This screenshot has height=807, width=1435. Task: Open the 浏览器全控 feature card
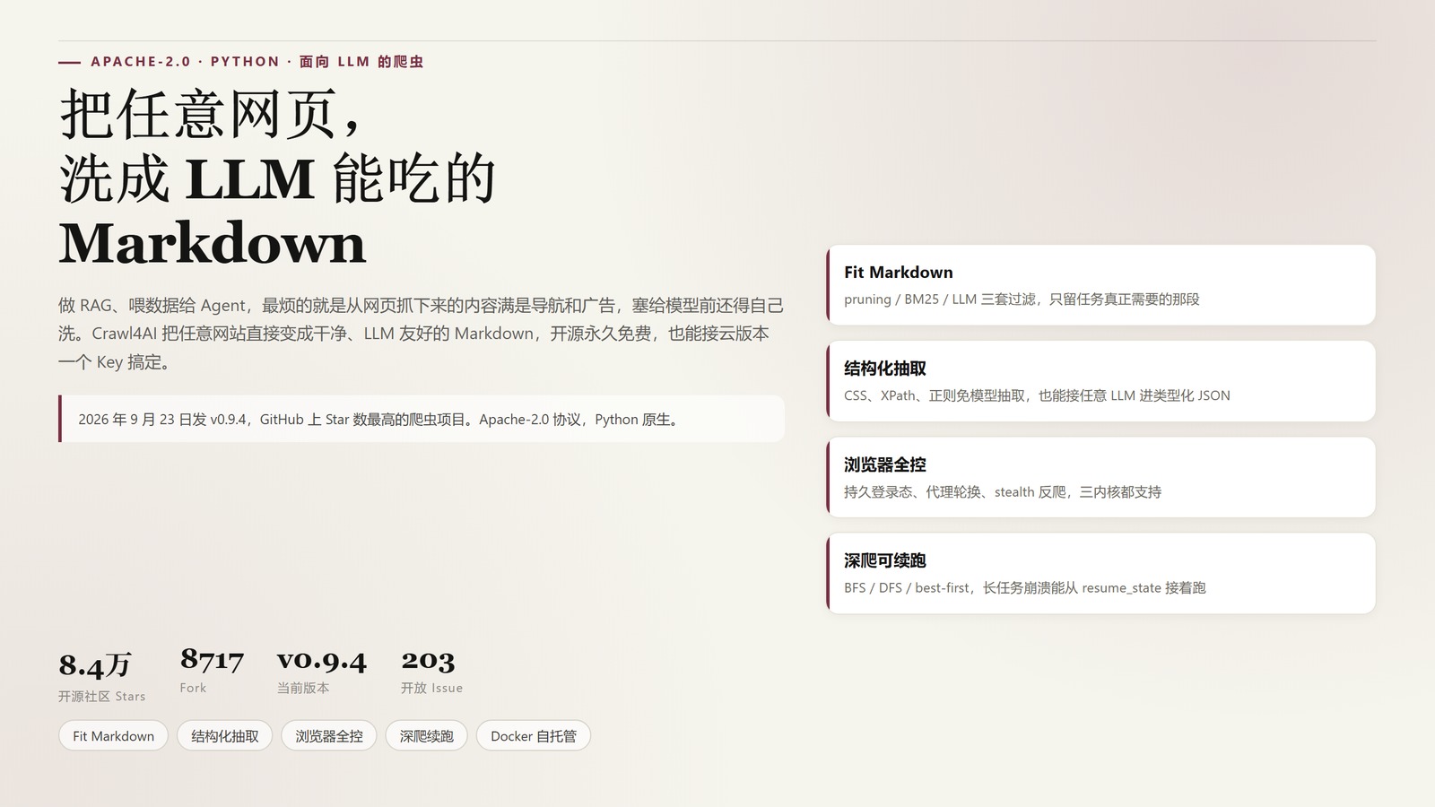tap(1100, 477)
